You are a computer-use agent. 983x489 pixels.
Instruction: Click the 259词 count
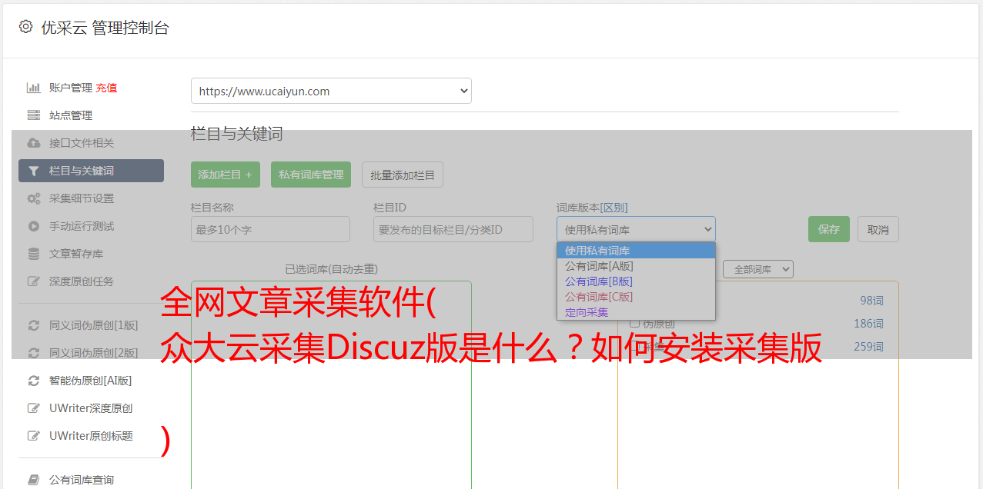pos(869,347)
